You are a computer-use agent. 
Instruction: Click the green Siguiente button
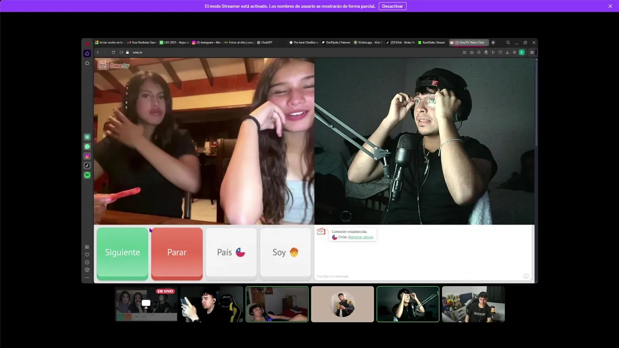coord(122,253)
